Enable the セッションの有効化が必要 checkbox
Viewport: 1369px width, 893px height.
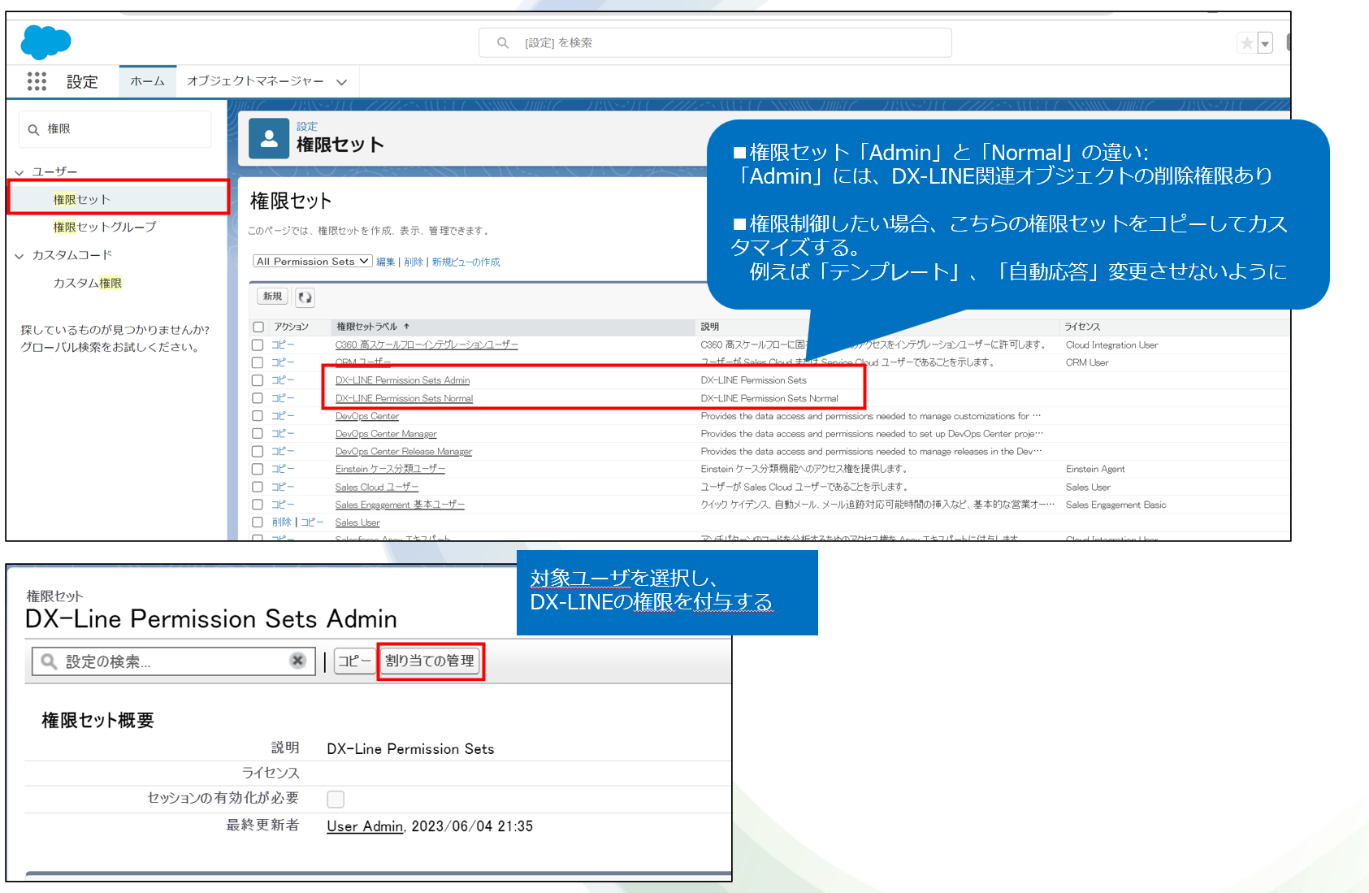coord(336,799)
